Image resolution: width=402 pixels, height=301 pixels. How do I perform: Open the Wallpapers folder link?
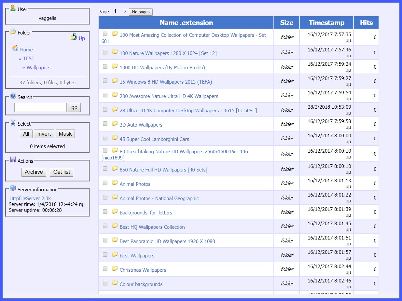coord(39,67)
